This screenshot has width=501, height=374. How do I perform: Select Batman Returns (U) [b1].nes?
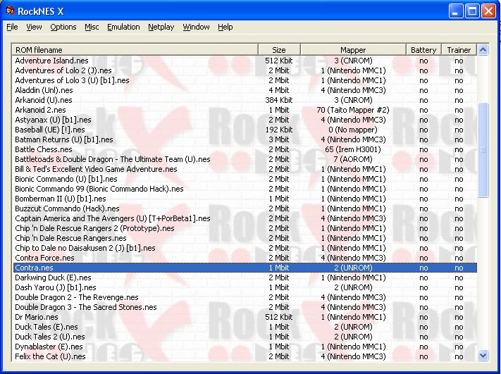[245, 139]
